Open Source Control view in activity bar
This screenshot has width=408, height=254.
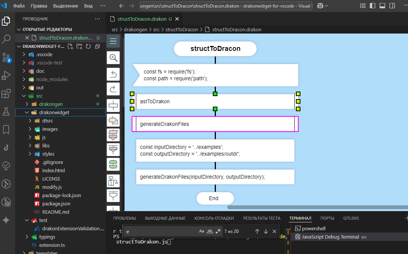pos(6,57)
